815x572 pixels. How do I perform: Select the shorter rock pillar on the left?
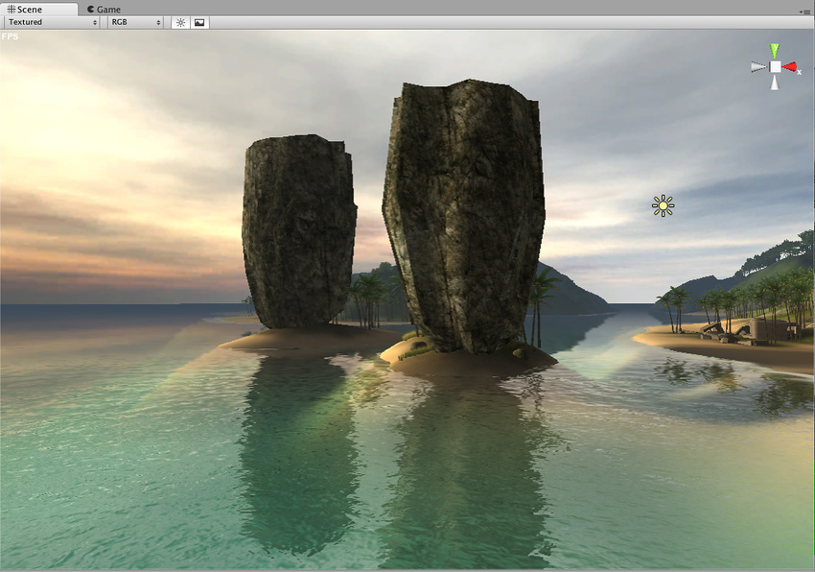298,230
